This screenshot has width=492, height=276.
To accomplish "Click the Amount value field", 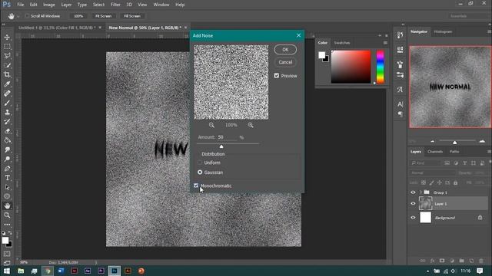I will point(228,137).
